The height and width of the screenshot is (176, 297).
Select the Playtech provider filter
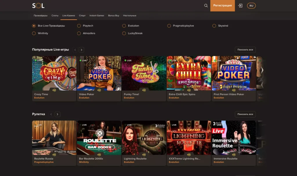[x=79, y=26]
